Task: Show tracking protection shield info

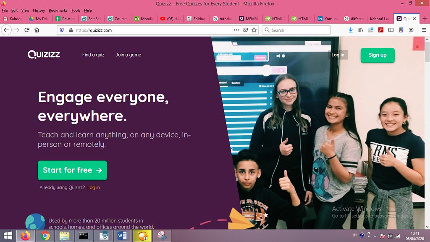Action: (62, 30)
